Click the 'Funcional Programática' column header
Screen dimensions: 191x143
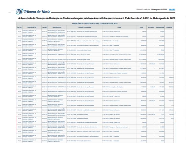(x=84, y=27)
